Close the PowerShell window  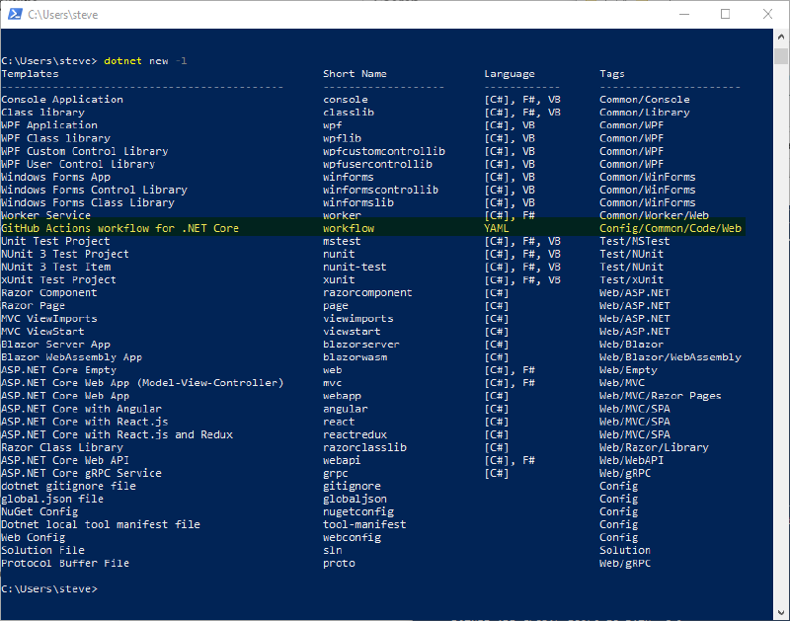tap(767, 14)
